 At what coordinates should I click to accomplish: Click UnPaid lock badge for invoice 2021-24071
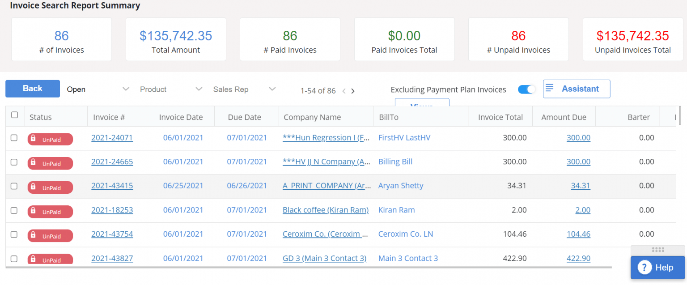[50, 139]
